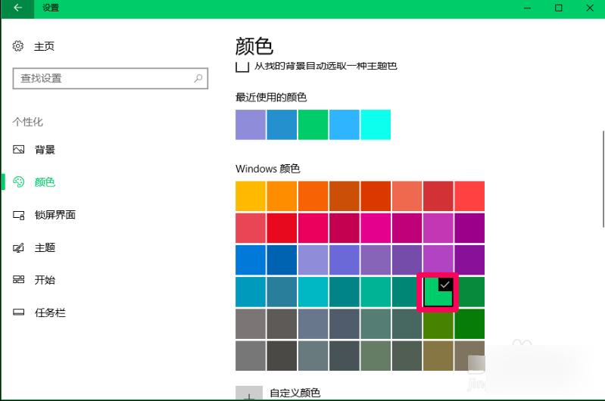
Task: Select the 锁屏界面 monitor icon
Action: tap(18, 215)
